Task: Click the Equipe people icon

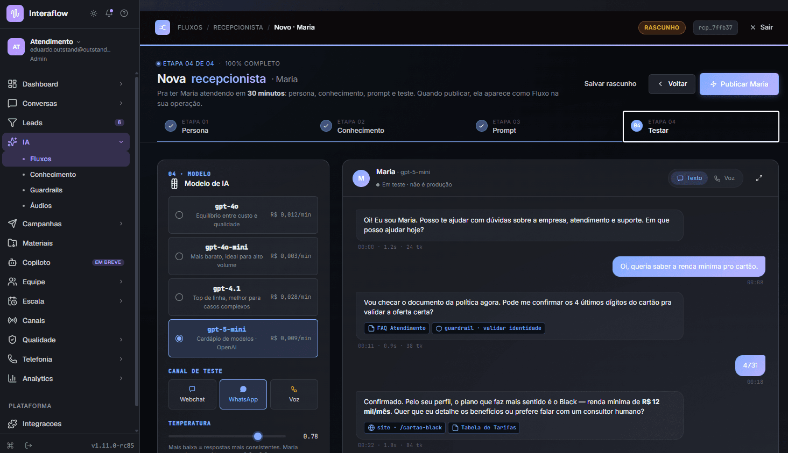Action: [x=12, y=282]
